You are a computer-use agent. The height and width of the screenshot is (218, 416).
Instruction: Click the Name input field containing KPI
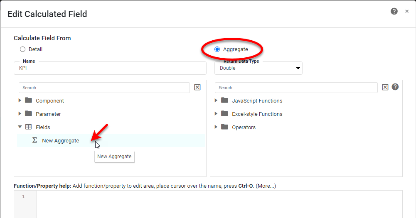click(x=110, y=68)
